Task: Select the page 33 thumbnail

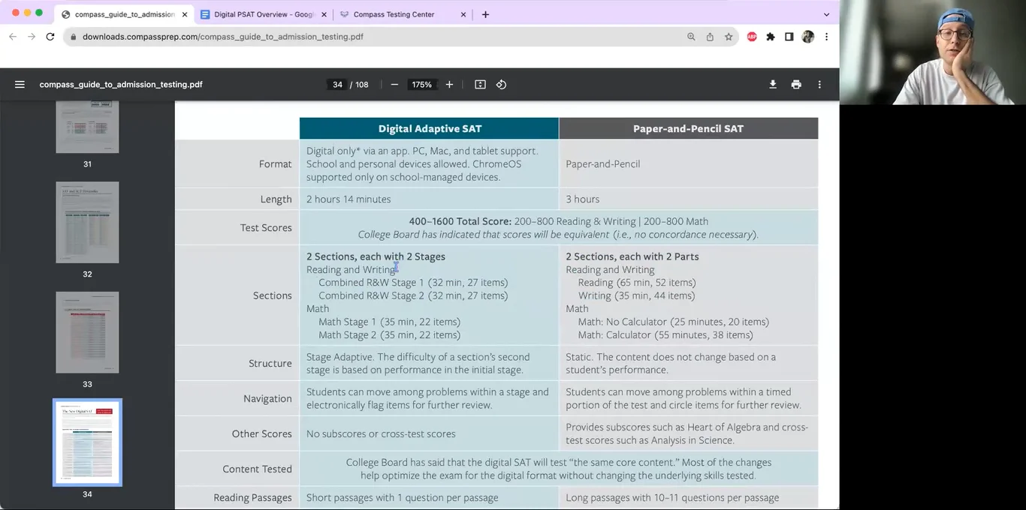Action: [87, 332]
